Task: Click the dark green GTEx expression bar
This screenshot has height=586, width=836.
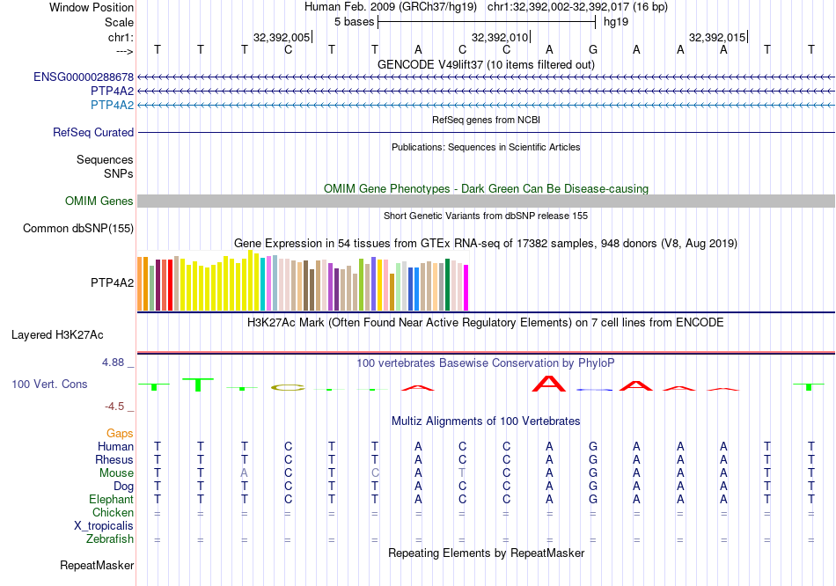Action: click(x=447, y=285)
